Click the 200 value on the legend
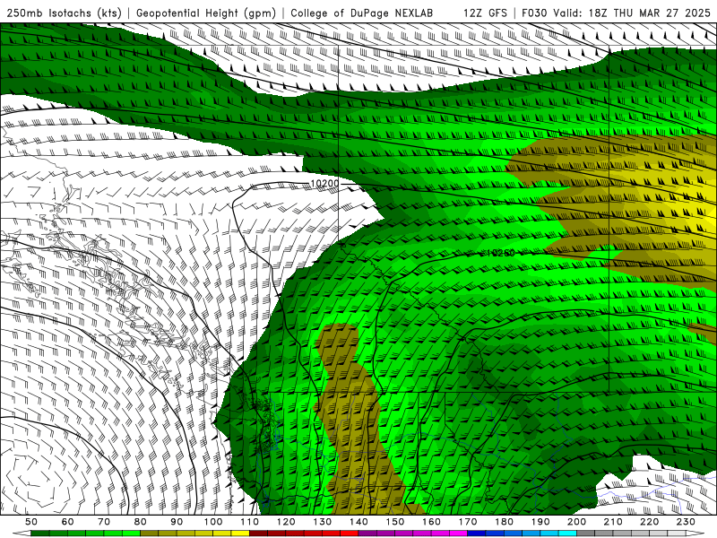The image size is (717, 538). tap(576, 522)
